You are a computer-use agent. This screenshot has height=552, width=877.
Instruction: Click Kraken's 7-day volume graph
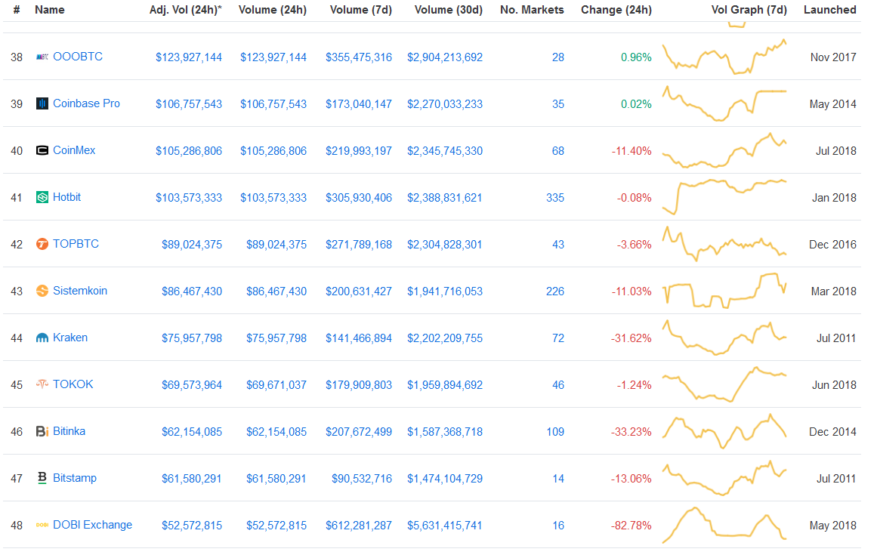pyautogui.click(x=724, y=338)
